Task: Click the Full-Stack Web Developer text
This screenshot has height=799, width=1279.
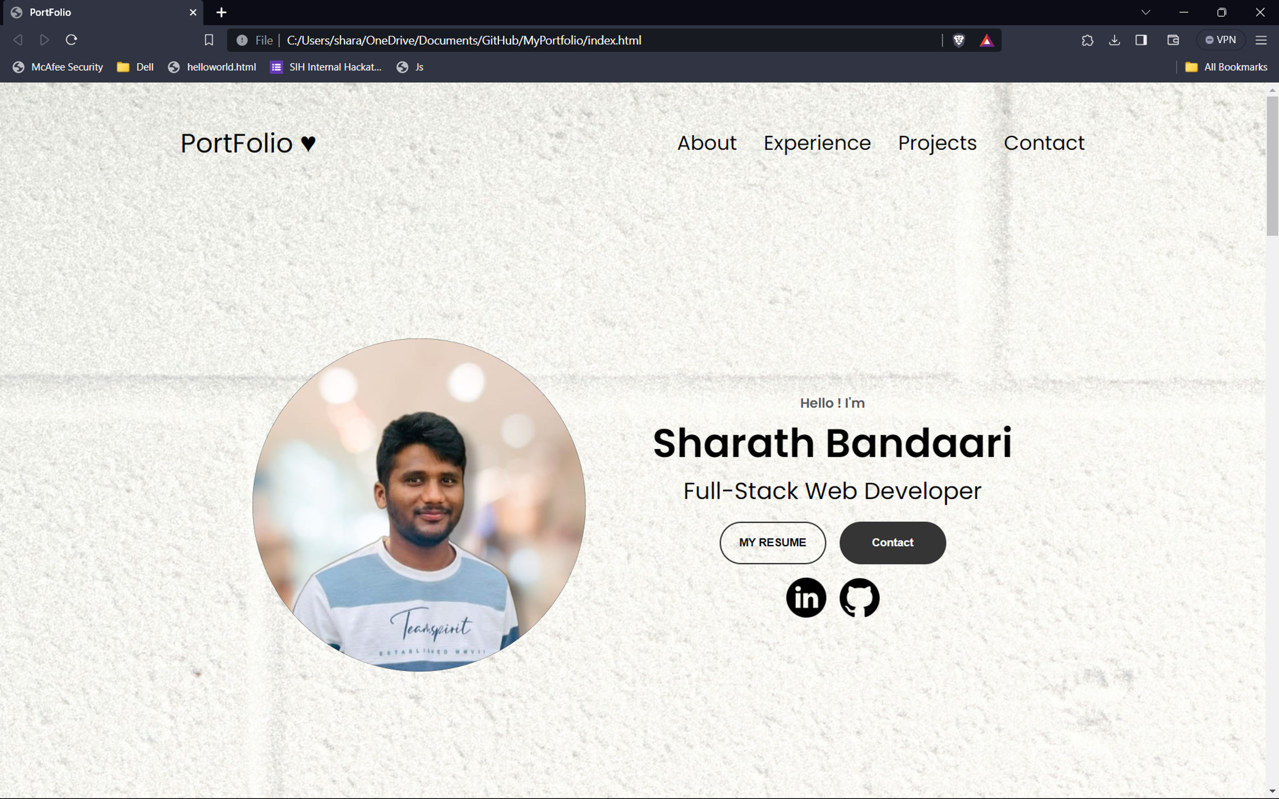Action: 832,492
